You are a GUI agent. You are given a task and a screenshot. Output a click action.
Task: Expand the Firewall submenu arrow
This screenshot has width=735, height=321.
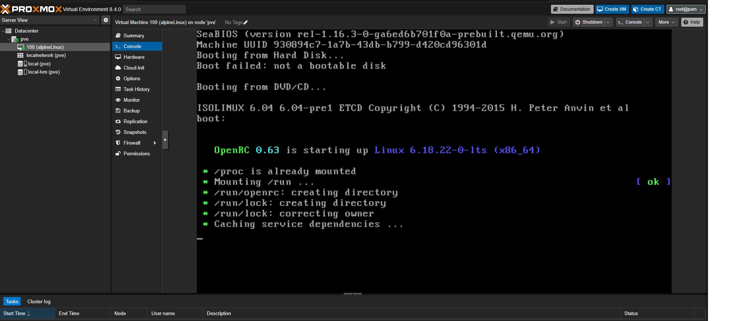[x=155, y=143]
